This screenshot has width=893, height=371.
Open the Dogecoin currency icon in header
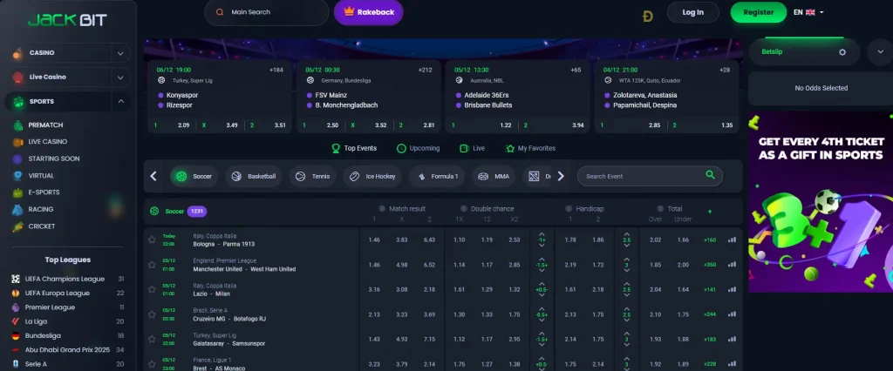(648, 16)
